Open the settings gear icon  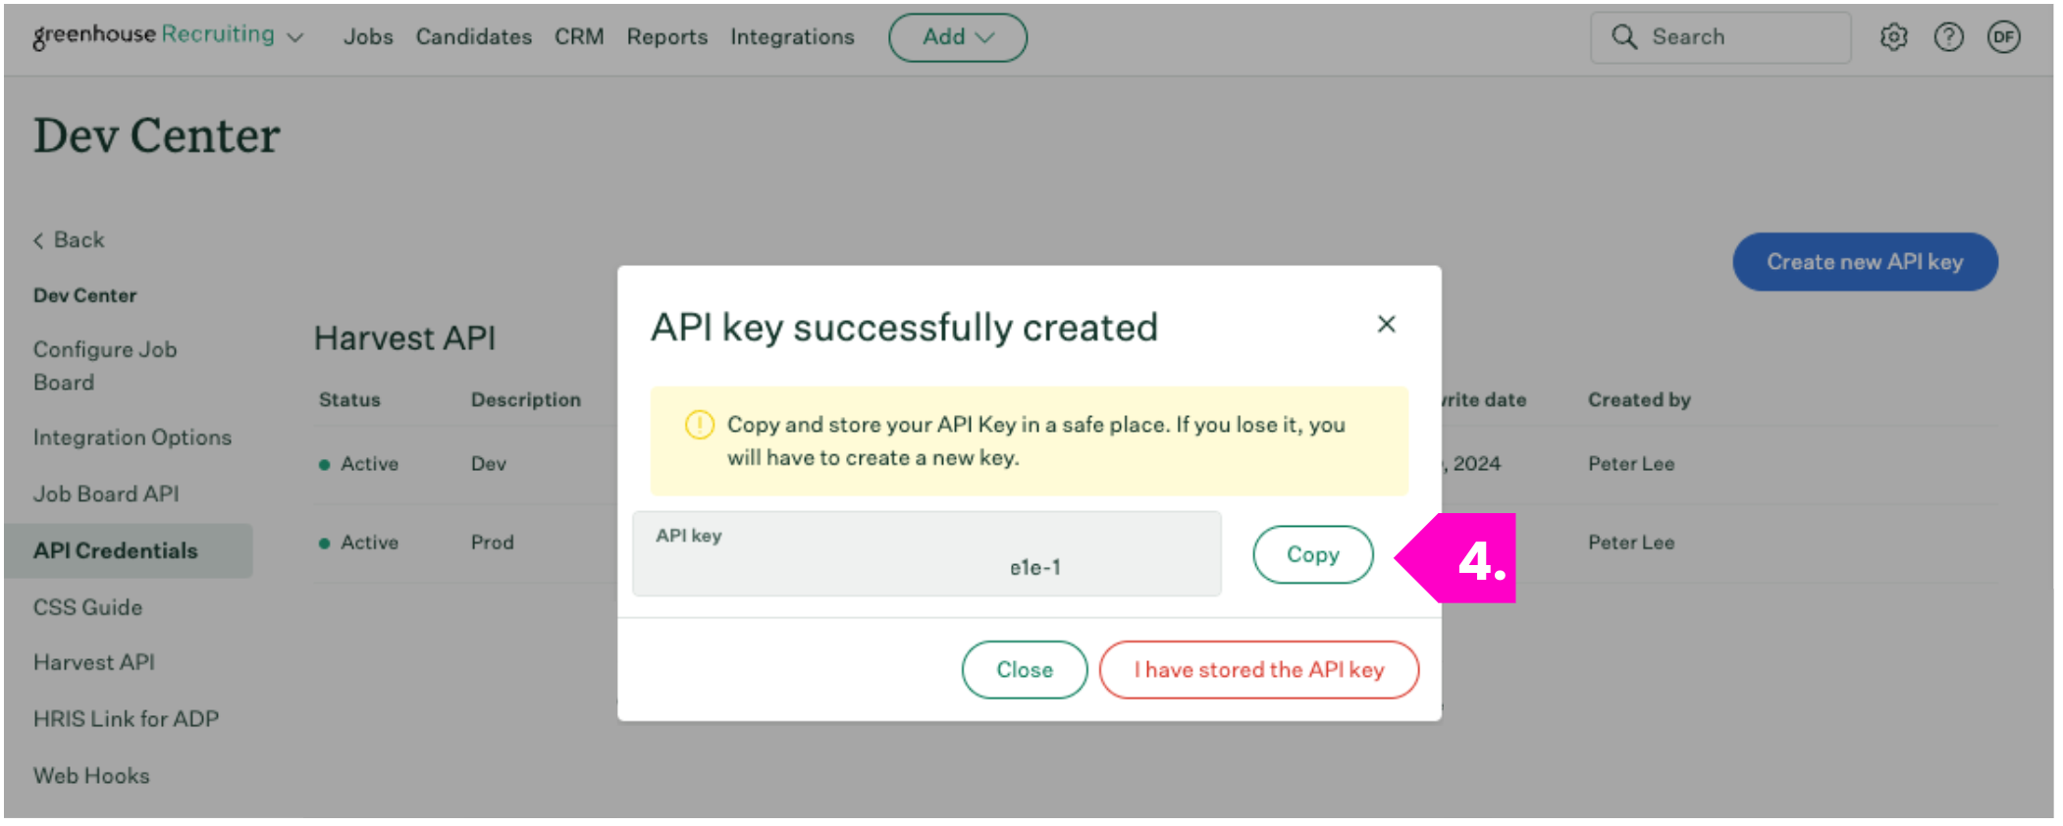[1893, 37]
